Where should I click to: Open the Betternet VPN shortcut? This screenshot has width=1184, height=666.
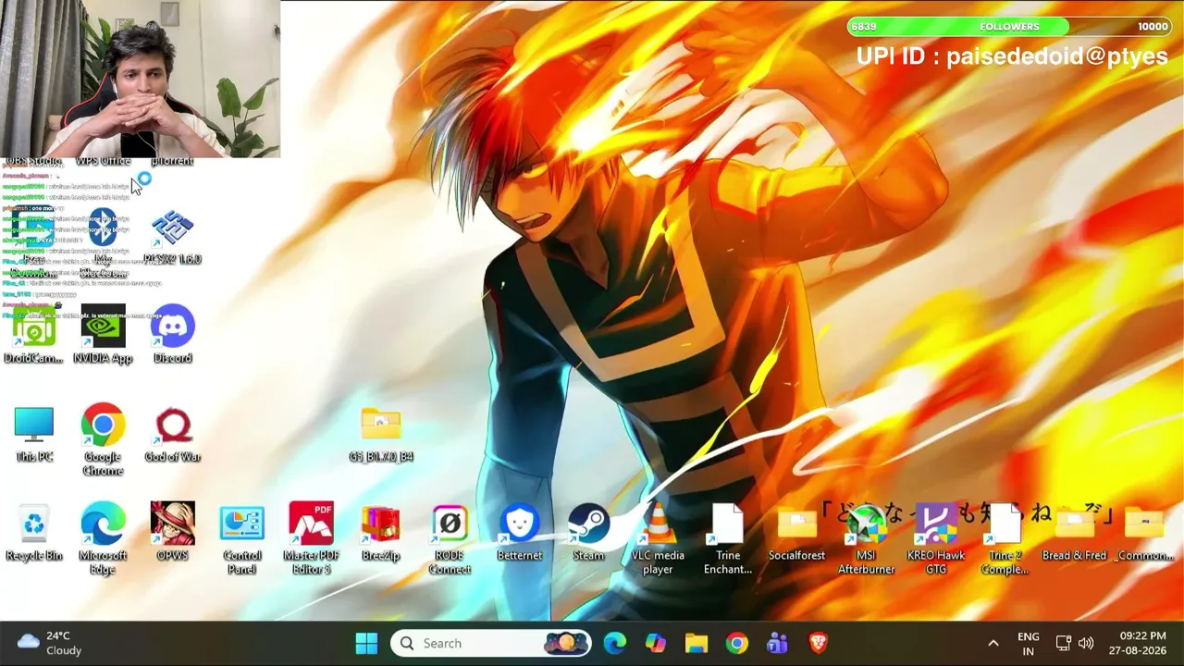coord(519,533)
